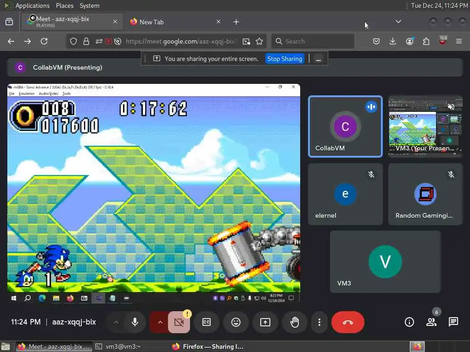470x352 pixels.
Task: Open a new browser tab
Action: 236,22
